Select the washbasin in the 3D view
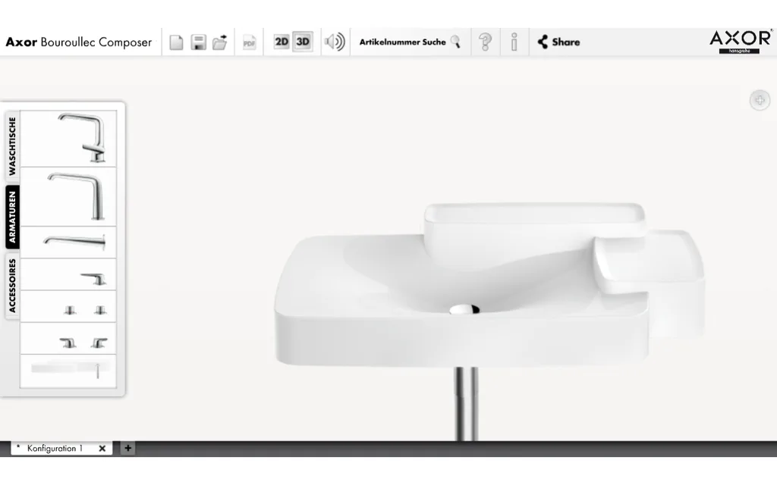This screenshot has height=485, width=777. 461,302
